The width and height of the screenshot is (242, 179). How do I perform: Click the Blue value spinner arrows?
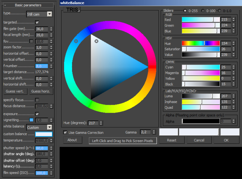(233, 31)
